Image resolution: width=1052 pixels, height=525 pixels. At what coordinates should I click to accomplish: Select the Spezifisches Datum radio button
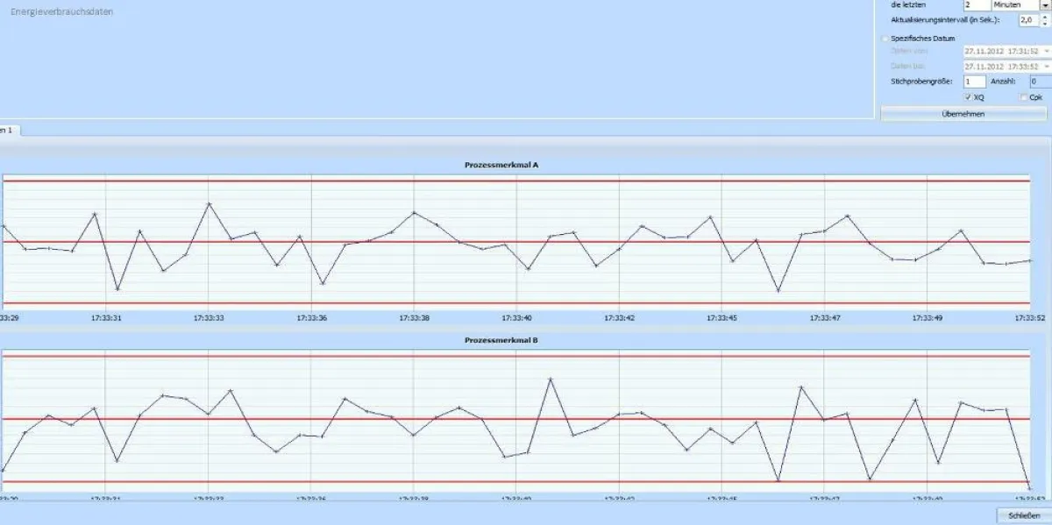[x=884, y=39]
